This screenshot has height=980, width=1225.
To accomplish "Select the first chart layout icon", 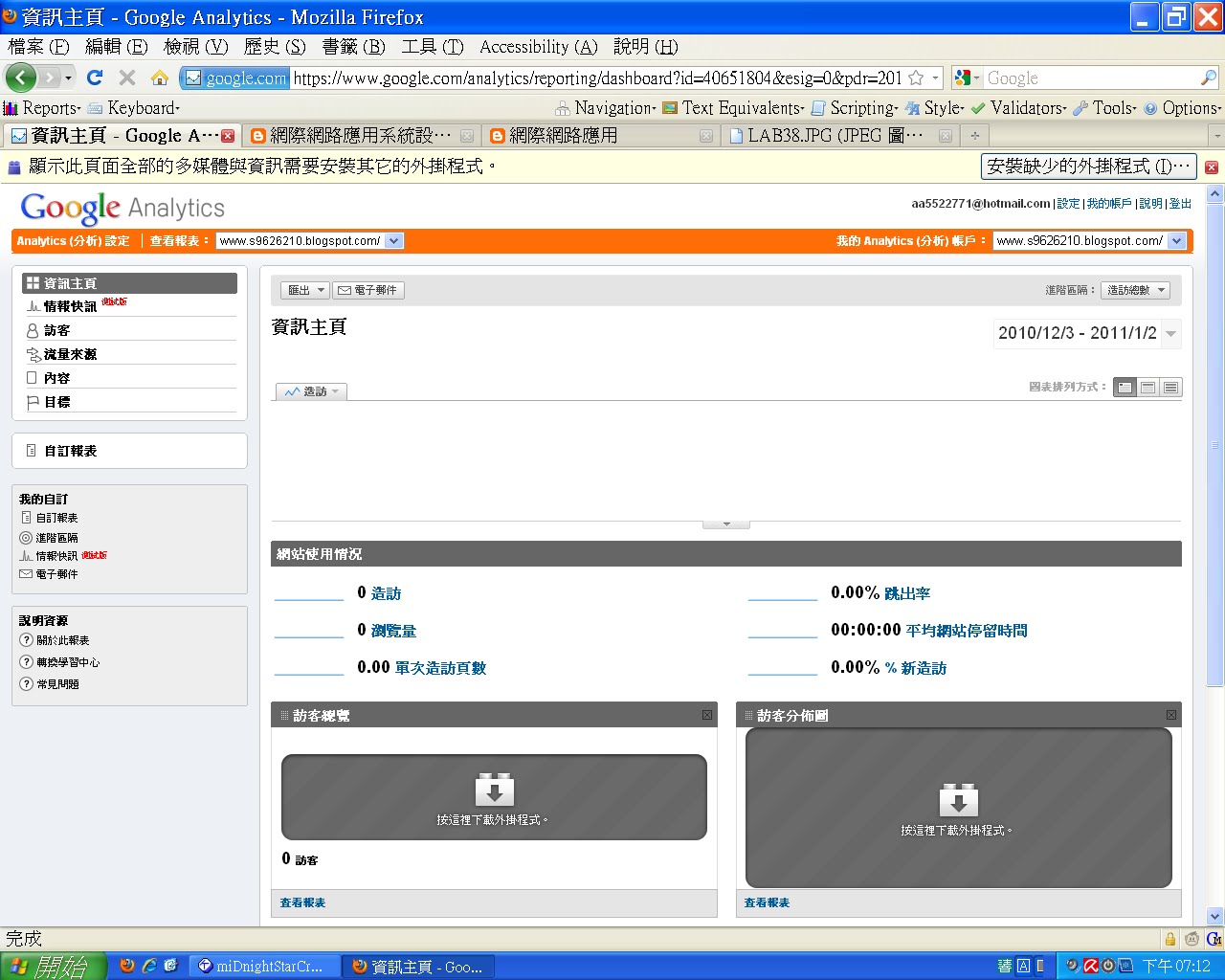I will tap(1125, 388).
